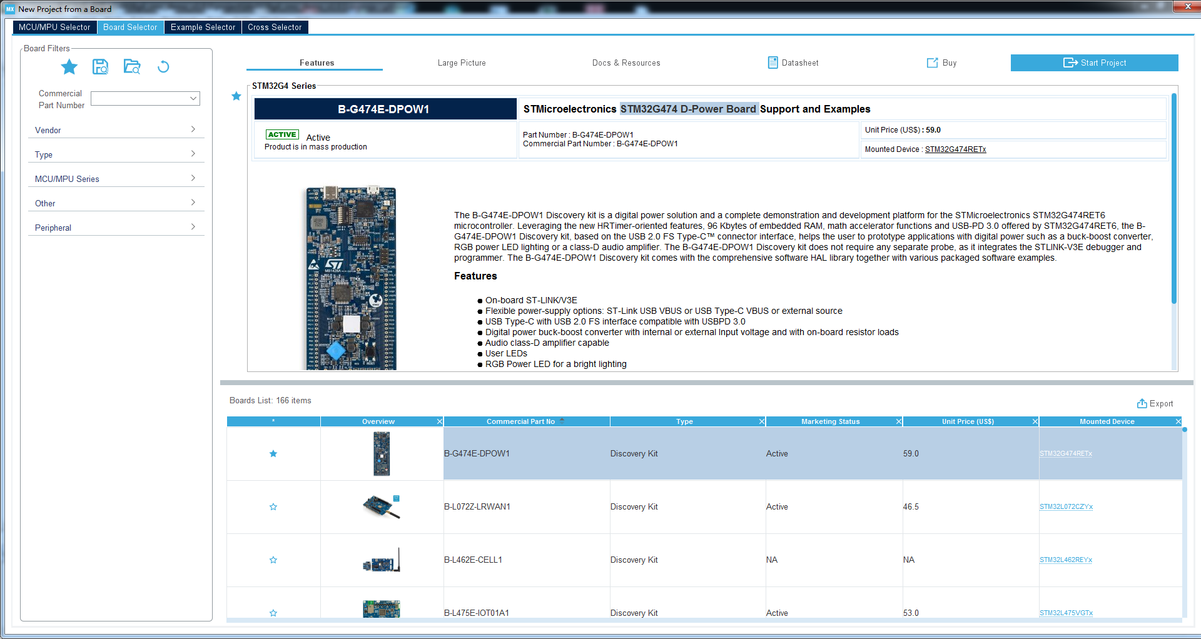This screenshot has height=639, width=1201.
Task: Open the Features tab
Action: (317, 63)
